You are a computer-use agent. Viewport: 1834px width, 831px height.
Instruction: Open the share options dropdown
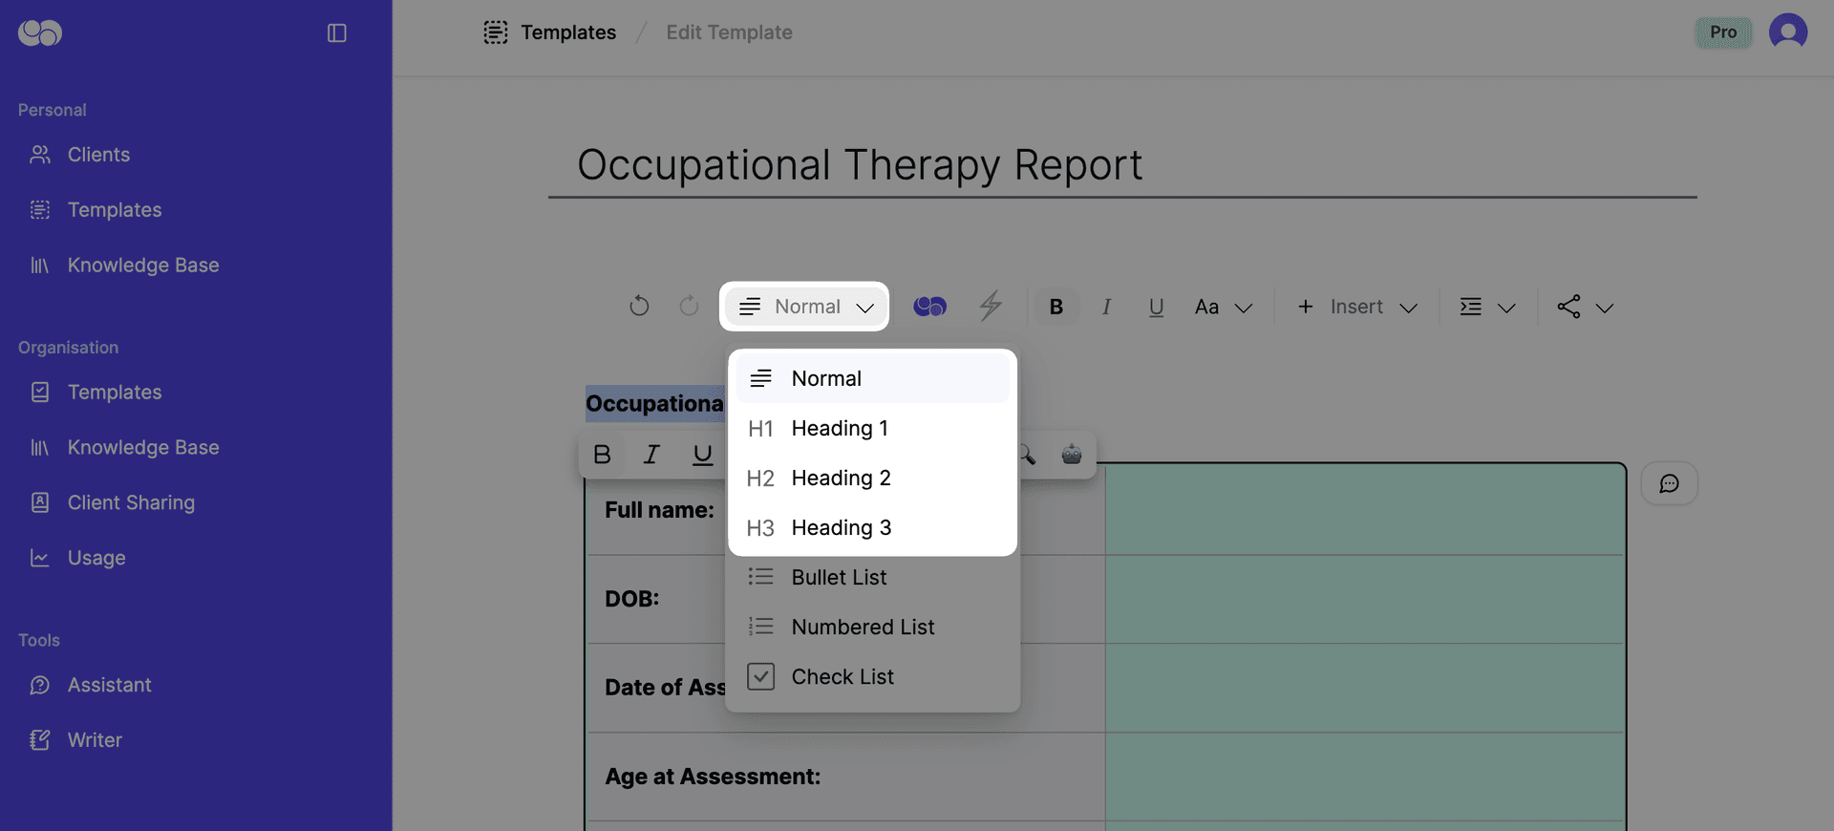click(1585, 307)
